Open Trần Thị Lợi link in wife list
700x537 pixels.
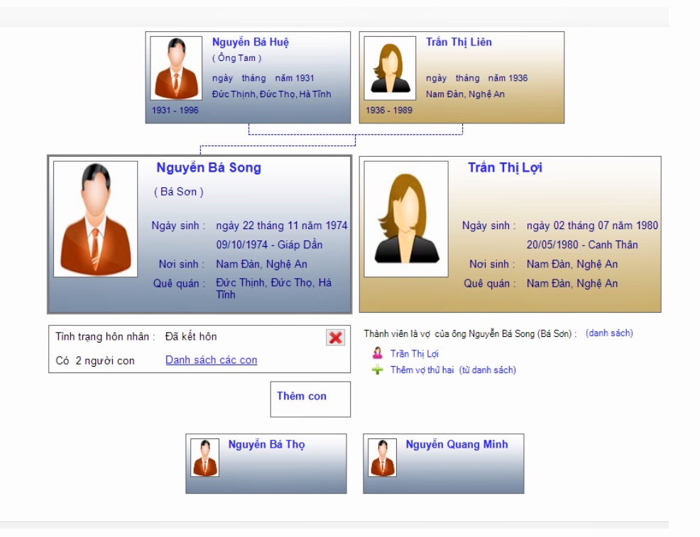415,354
